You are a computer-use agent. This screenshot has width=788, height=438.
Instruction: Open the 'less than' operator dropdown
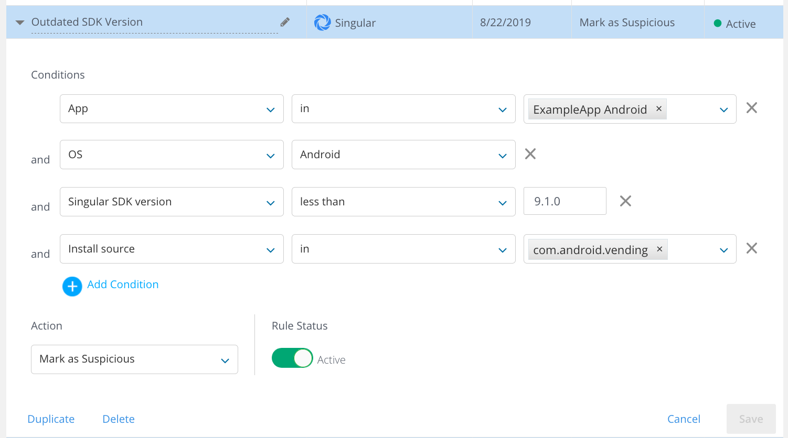coord(403,202)
